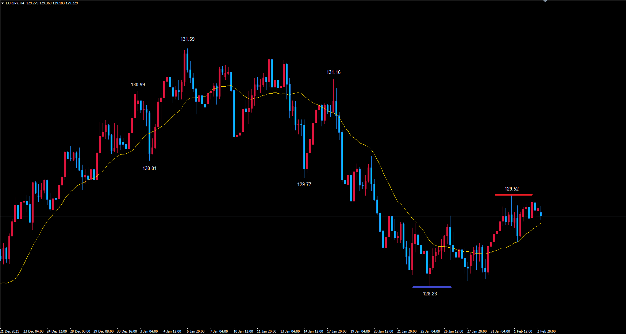This screenshot has height=334, width=626.
Task: Click the EURJPY,H4 symbol title text
Action: [15, 3]
